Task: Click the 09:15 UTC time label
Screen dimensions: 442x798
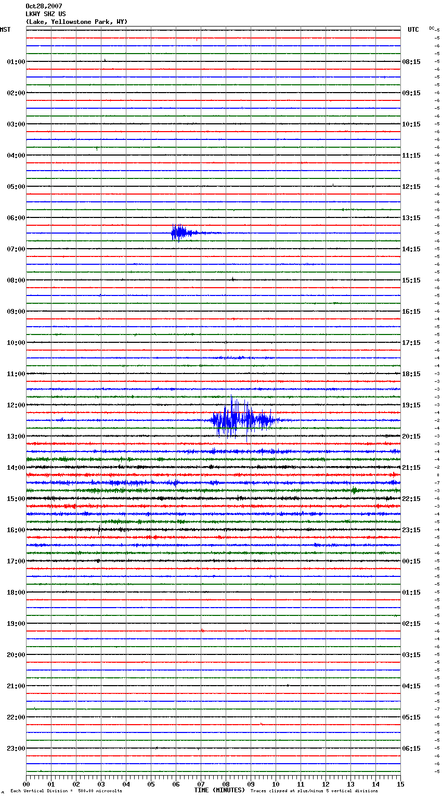Action: 411,93
